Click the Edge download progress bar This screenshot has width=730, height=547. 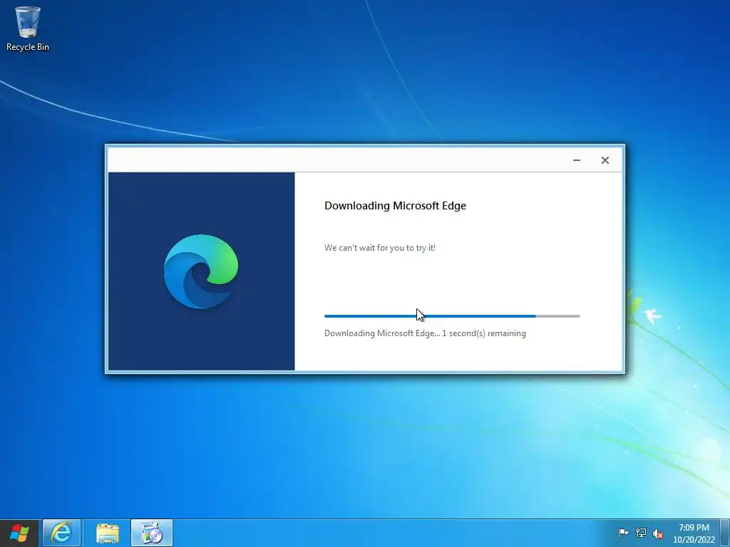pyautogui.click(x=452, y=316)
